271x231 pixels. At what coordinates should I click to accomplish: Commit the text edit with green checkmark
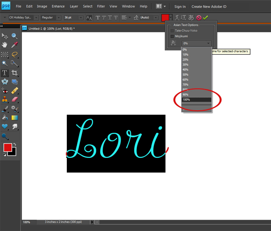(x=206, y=18)
